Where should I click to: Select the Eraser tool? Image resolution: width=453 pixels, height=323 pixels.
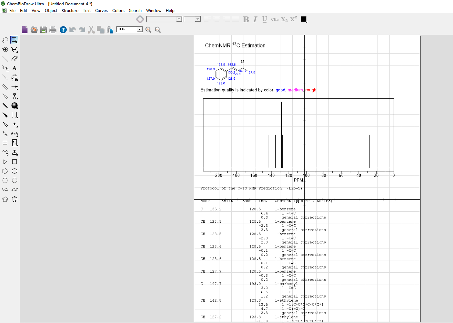15,59
